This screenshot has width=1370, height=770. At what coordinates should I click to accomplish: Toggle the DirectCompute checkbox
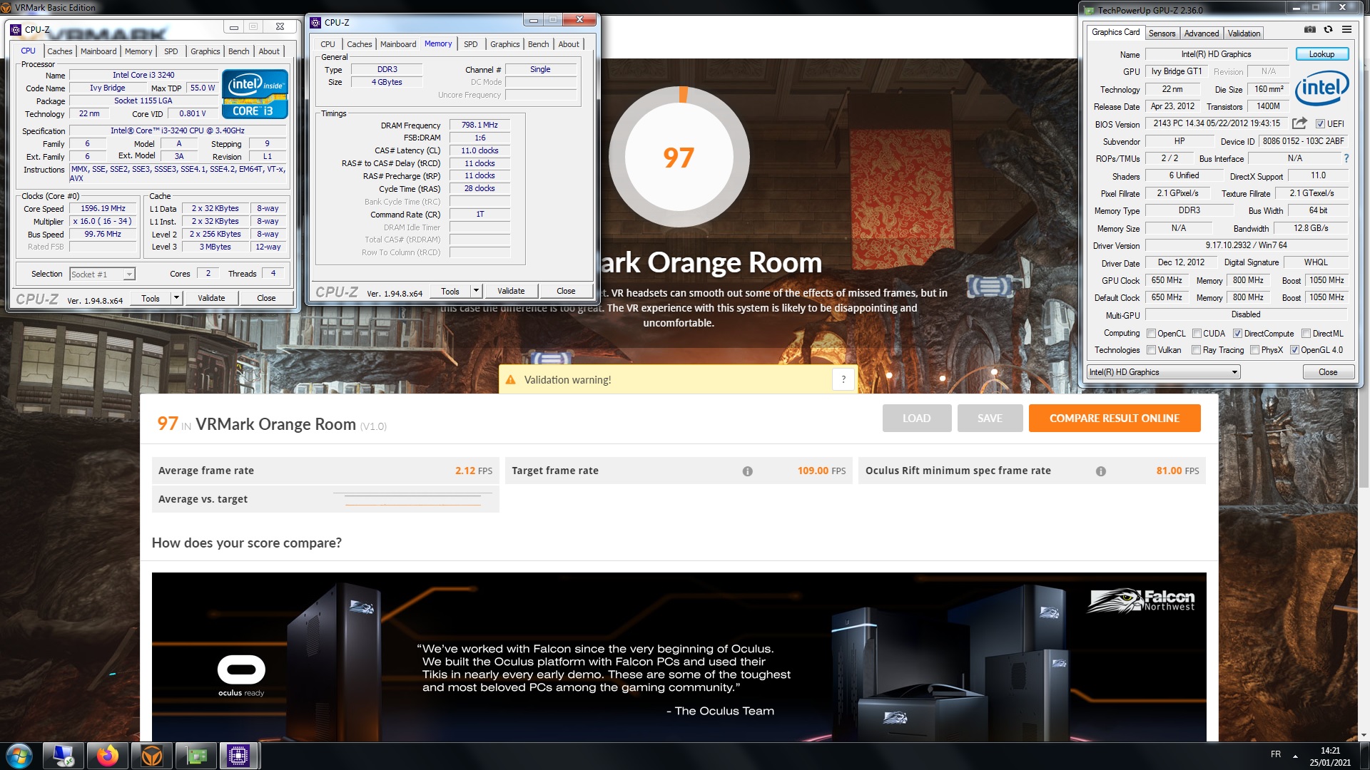1237,333
